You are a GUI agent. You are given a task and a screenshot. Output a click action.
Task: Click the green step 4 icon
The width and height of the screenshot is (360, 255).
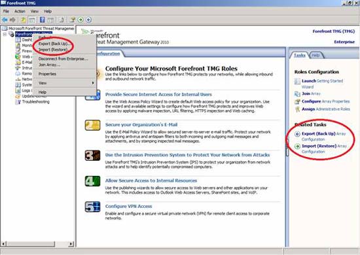tap(92, 181)
